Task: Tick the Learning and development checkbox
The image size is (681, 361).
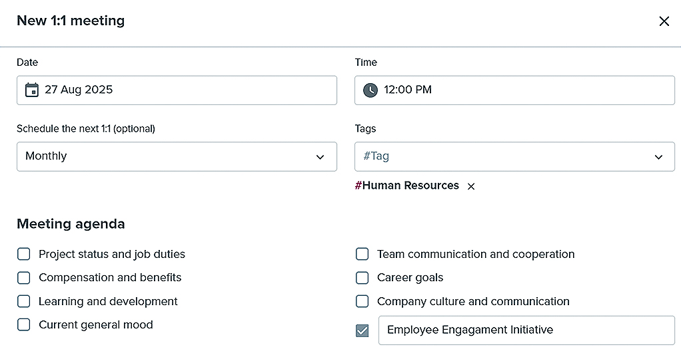Action: [24, 301]
